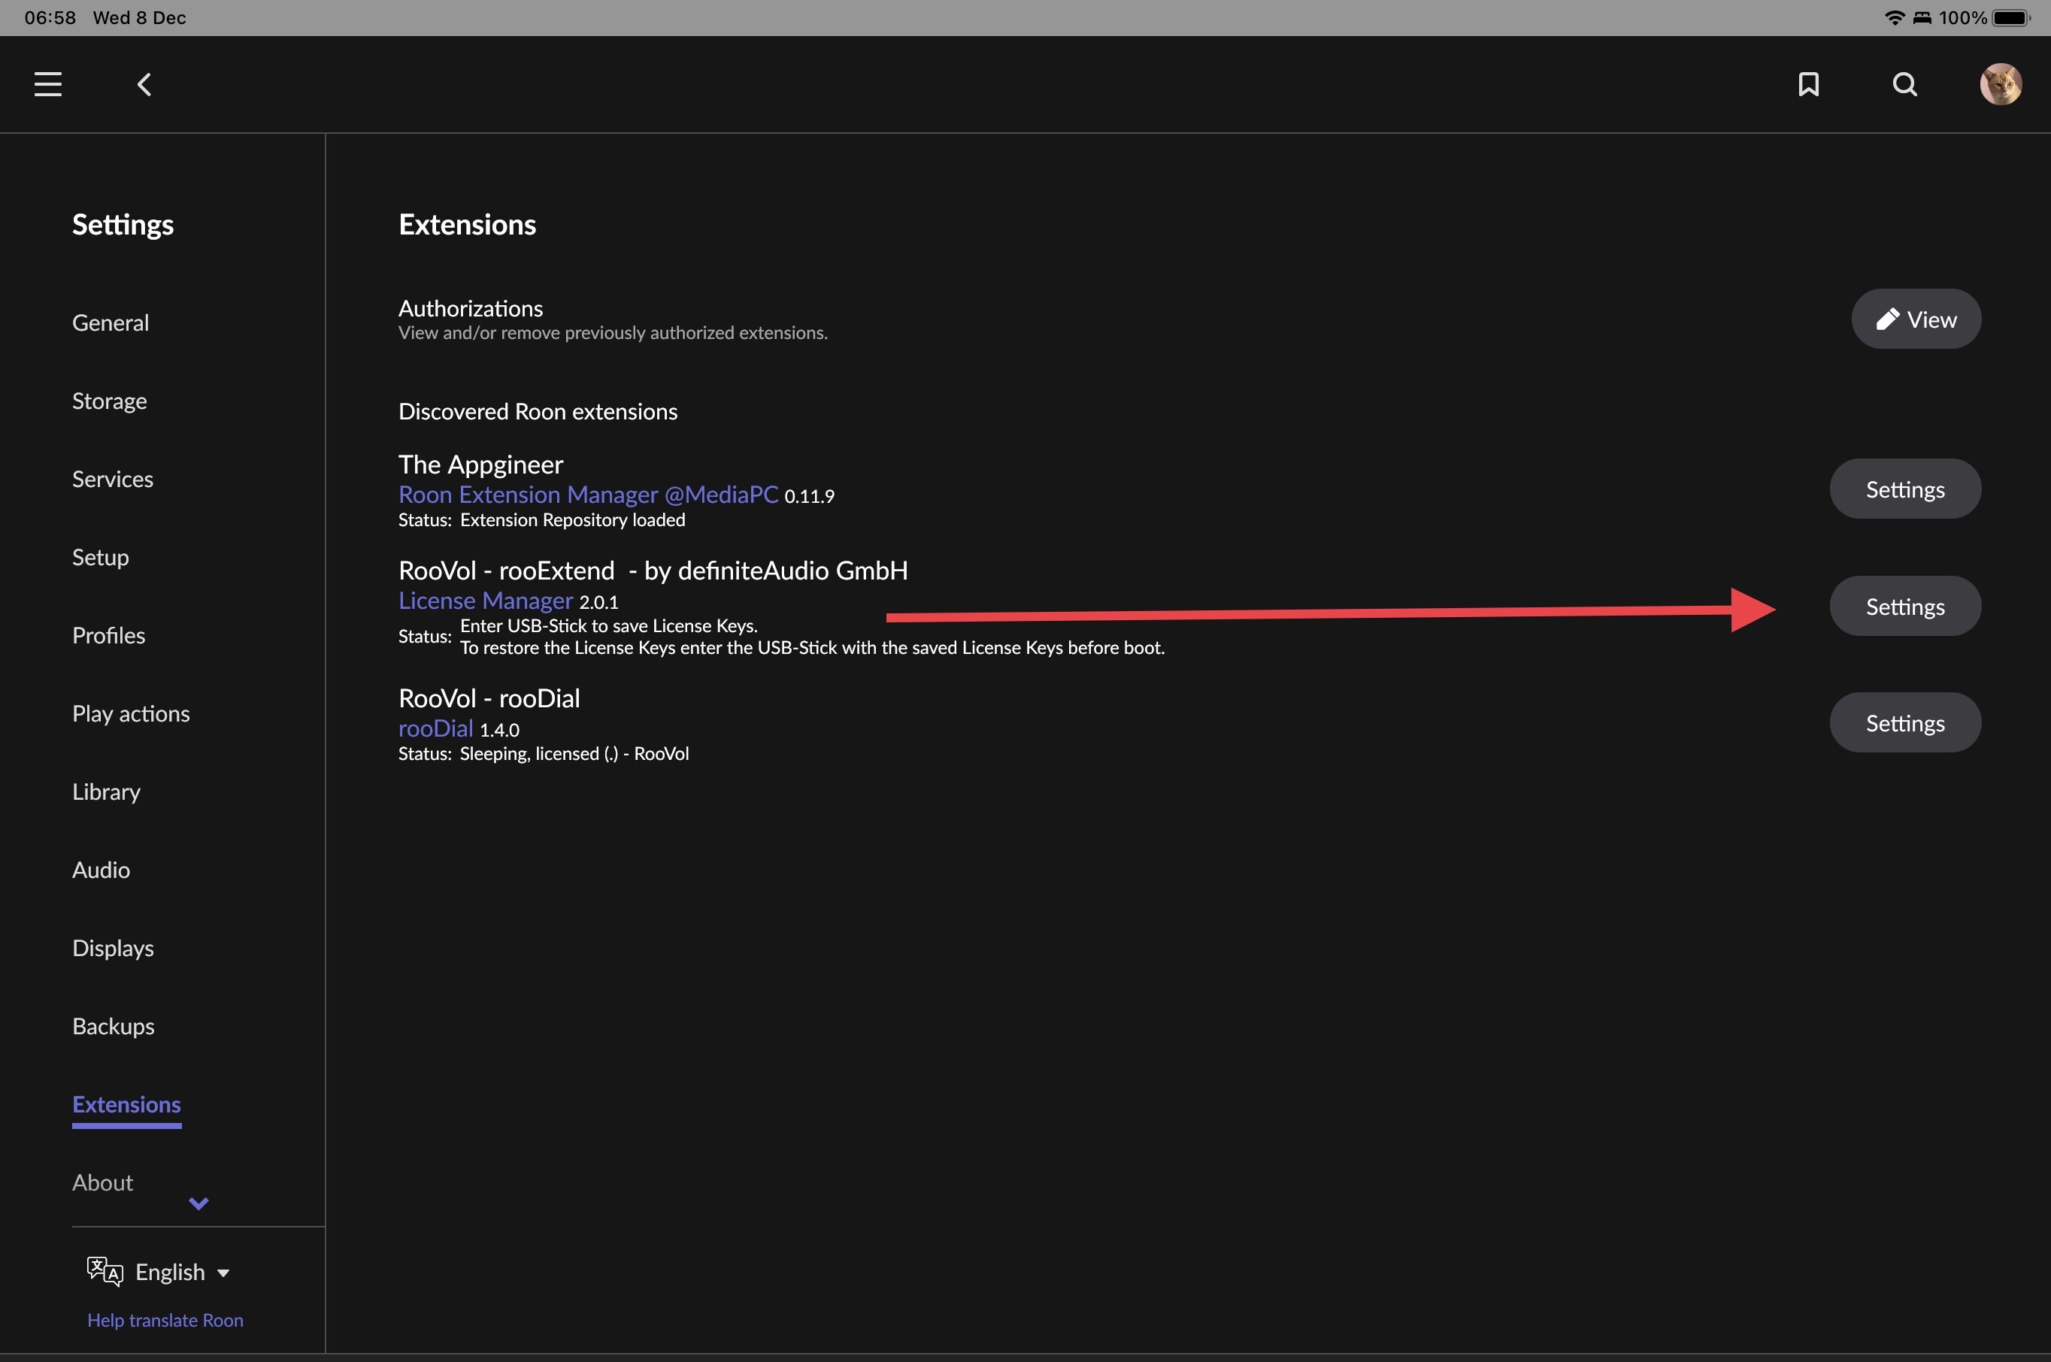Screen dimensions: 2051x1362
Task: Tap the battery indicator icon
Action: click(x=2010, y=17)
